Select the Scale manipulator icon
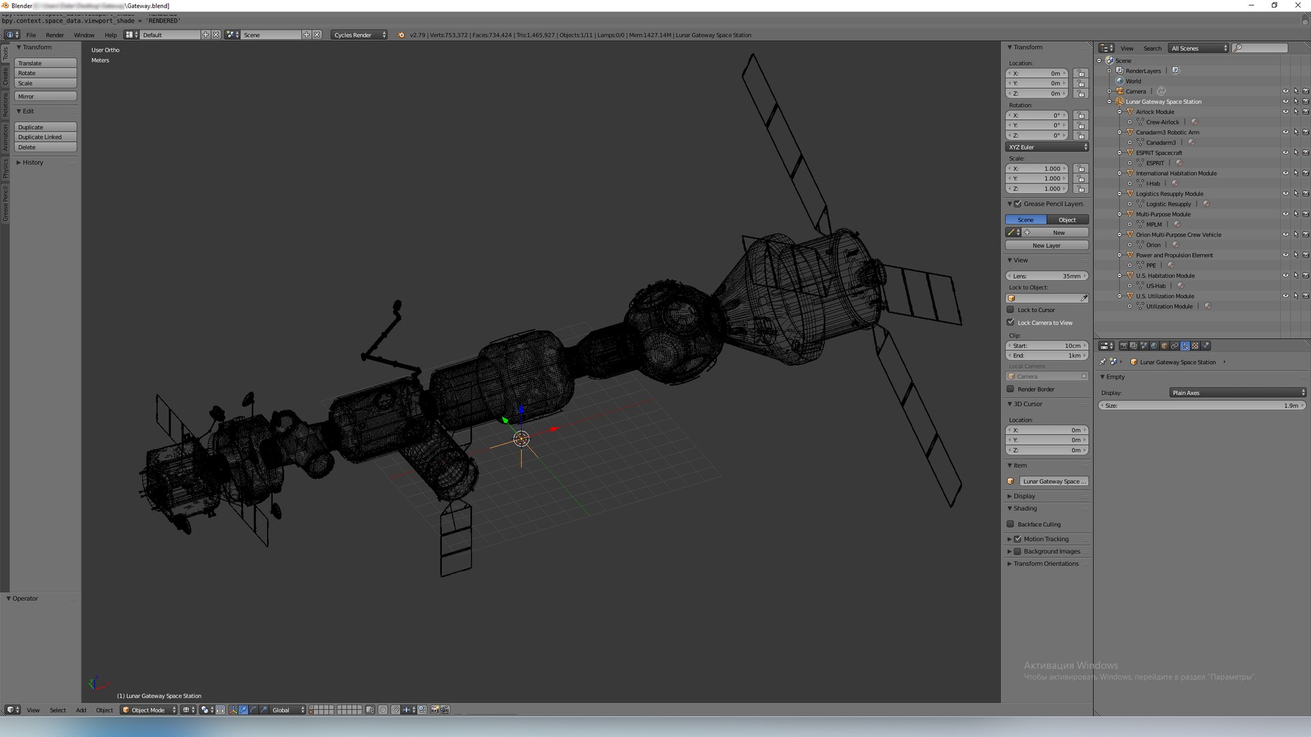This screenshot has width=1311, height=737. click(x=264, y=710)
